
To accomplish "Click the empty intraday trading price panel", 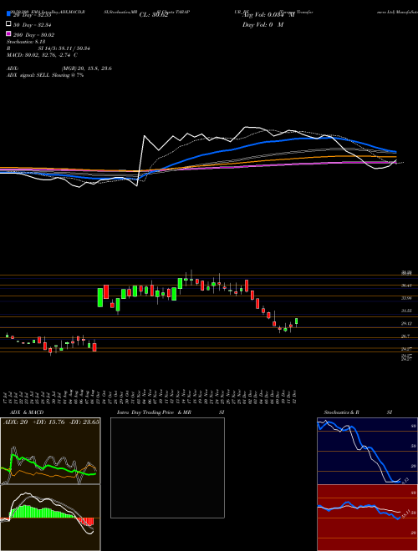I will (167, 468).
